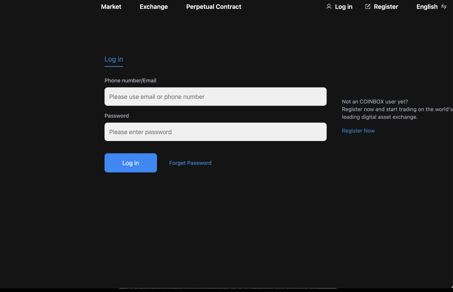Select the Log in tab heading
This screenshot has height=292, width=453.
pos(114,59)
